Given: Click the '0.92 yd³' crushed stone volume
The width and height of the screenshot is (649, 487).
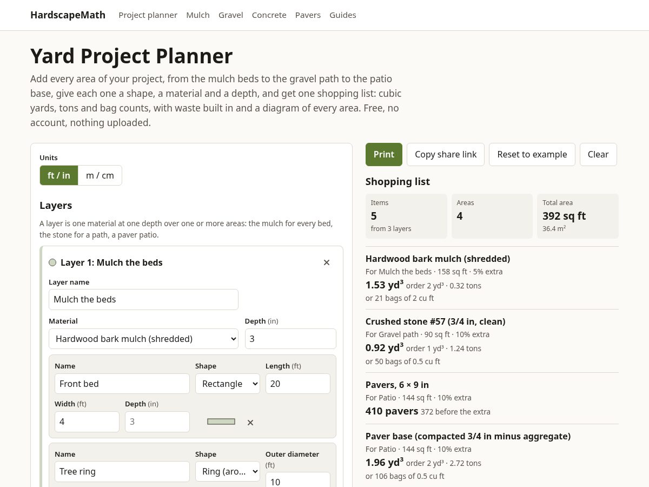Looking at the screenshot, I should pyautogui.click(x=385, y=347).
